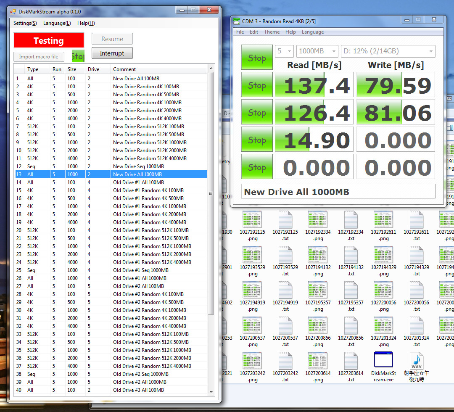Select row 40 Old Drive #3 All 100MB
Viewport: 454px width, 412px height.
[111, 390]
